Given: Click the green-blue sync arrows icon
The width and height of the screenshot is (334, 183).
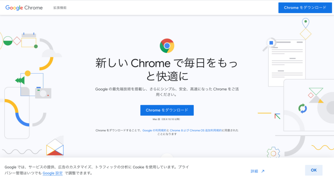Looking at the screenshot, I should [x=302, y=108].
